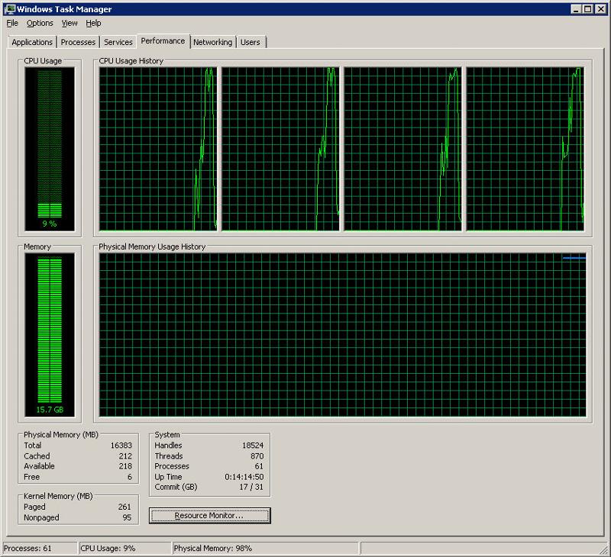
Task: Switch to the Services tab
Action: click(118, 42)
